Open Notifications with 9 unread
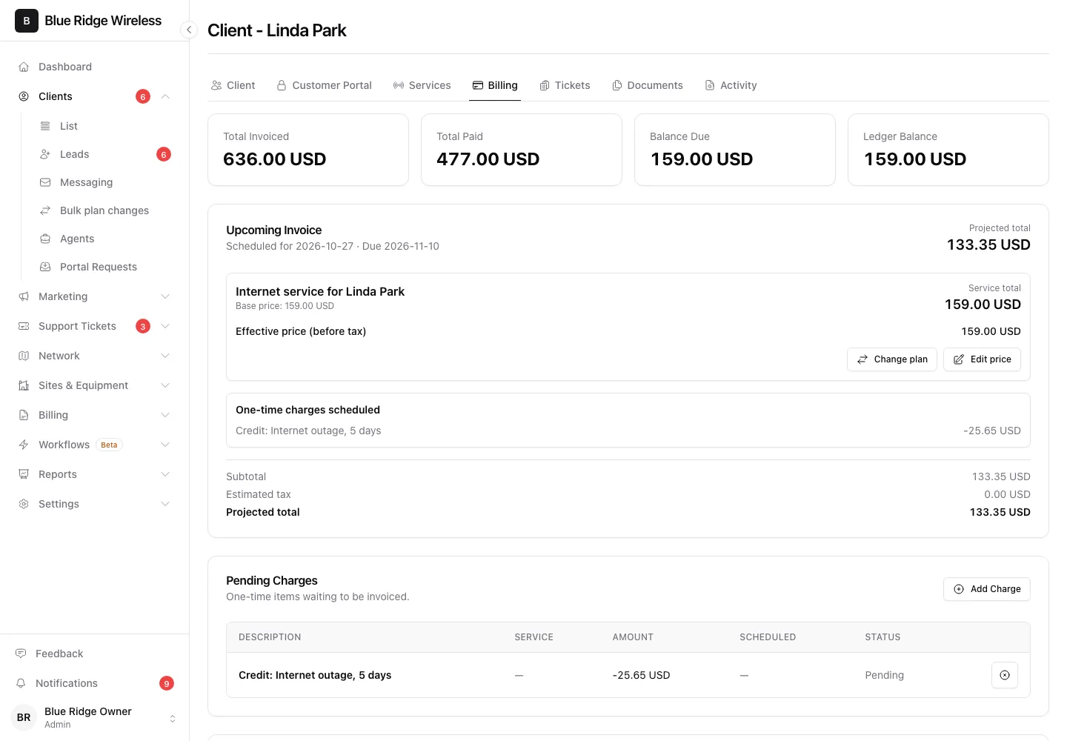The image size is (1067, 741). coord(95,683)
